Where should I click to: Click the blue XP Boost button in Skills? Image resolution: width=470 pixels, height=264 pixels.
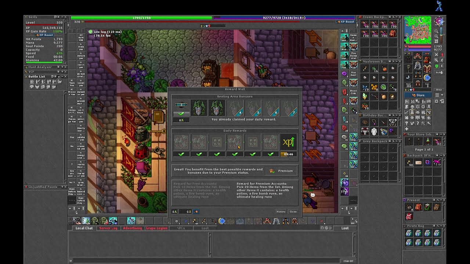pyautogui.click(x=44, y=35)
